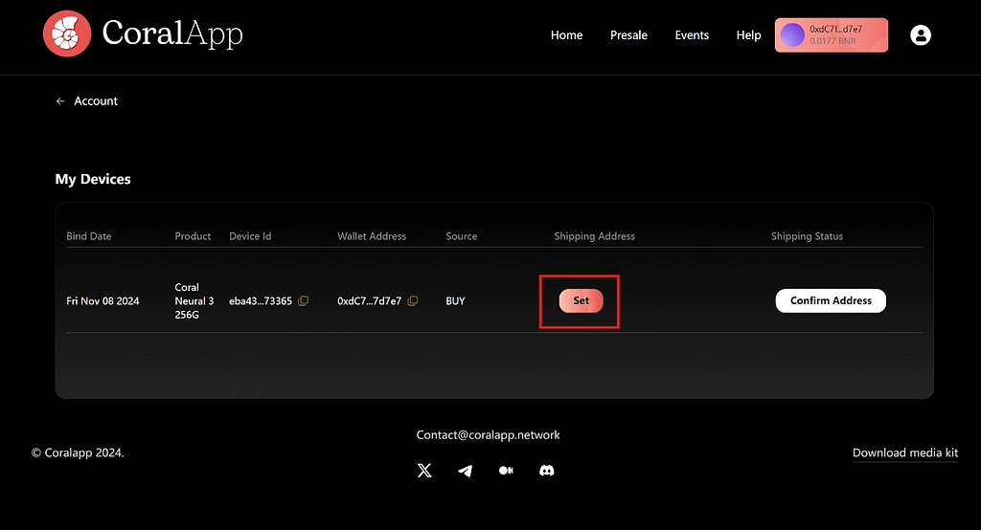Screen dimensions: 981x530
Task: Click the Contact@coralapp.network email link
Action: coord(488,434)
